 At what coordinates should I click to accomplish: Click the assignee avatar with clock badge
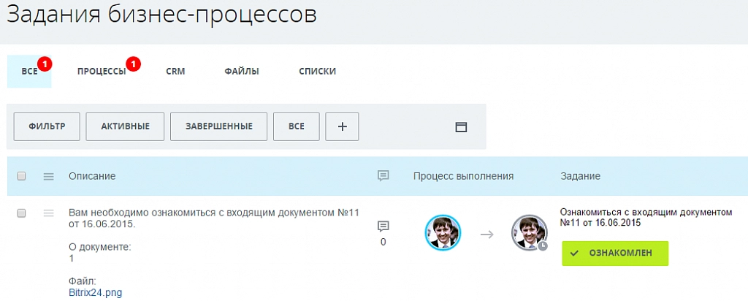click(x=529, y=234)
